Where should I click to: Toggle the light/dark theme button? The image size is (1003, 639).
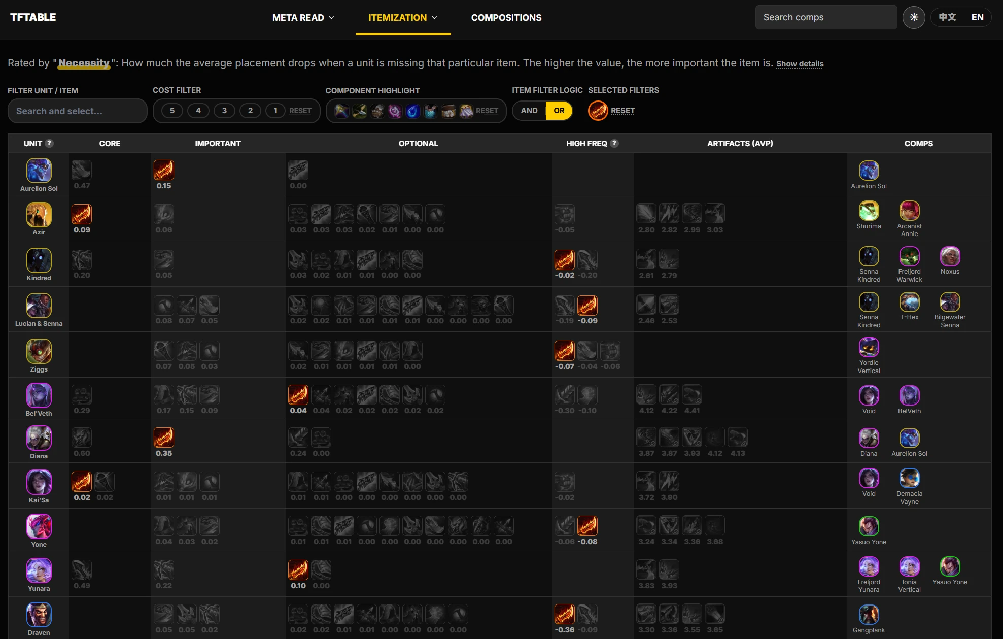tap(914, 17)
